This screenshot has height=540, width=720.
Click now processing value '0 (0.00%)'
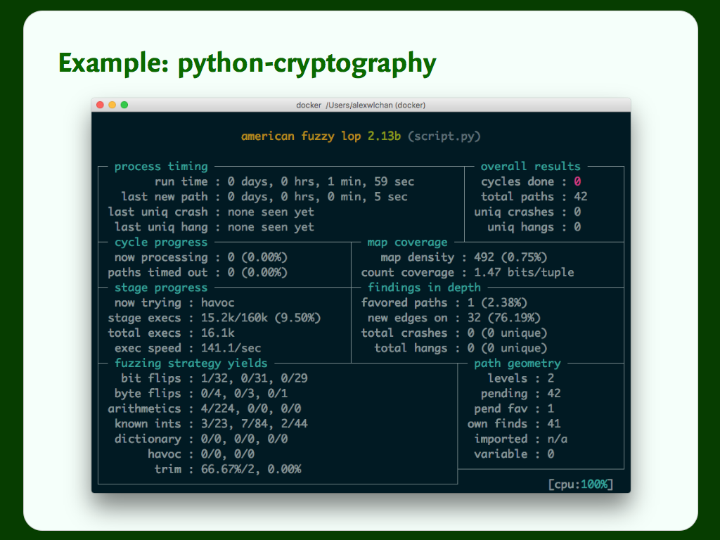pos(257,257)
